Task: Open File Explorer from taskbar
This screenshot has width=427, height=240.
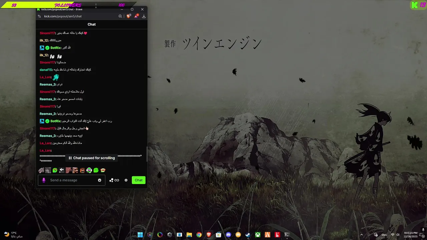Action: (x=189, y=235)
